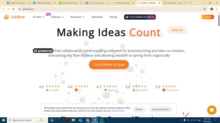
Task: Open the Pricing page link
Action: click(x=113, y=17)
